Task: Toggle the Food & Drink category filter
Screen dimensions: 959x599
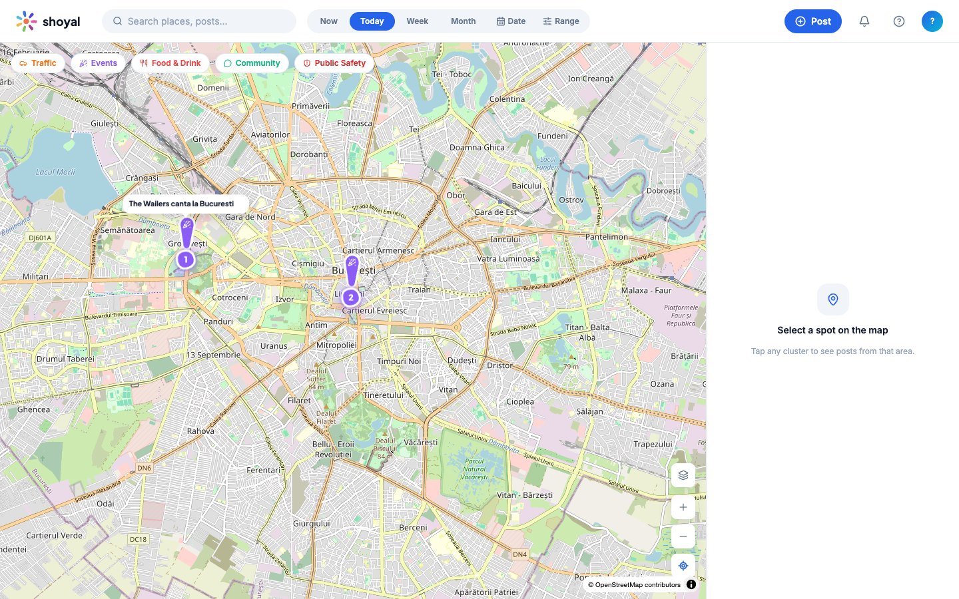Action: tap(170, 63)
